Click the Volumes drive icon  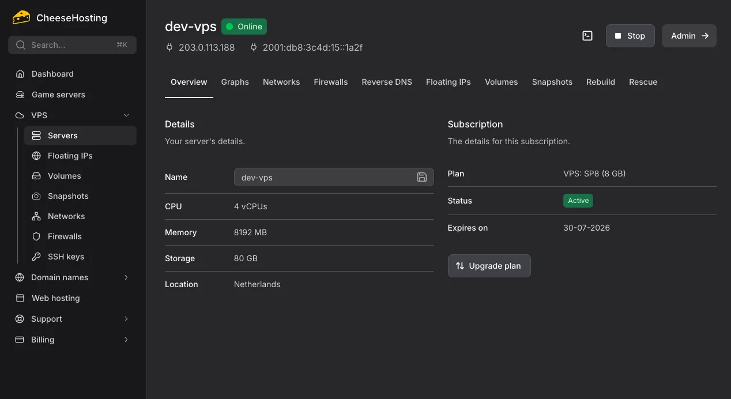(x=36, y=176)
